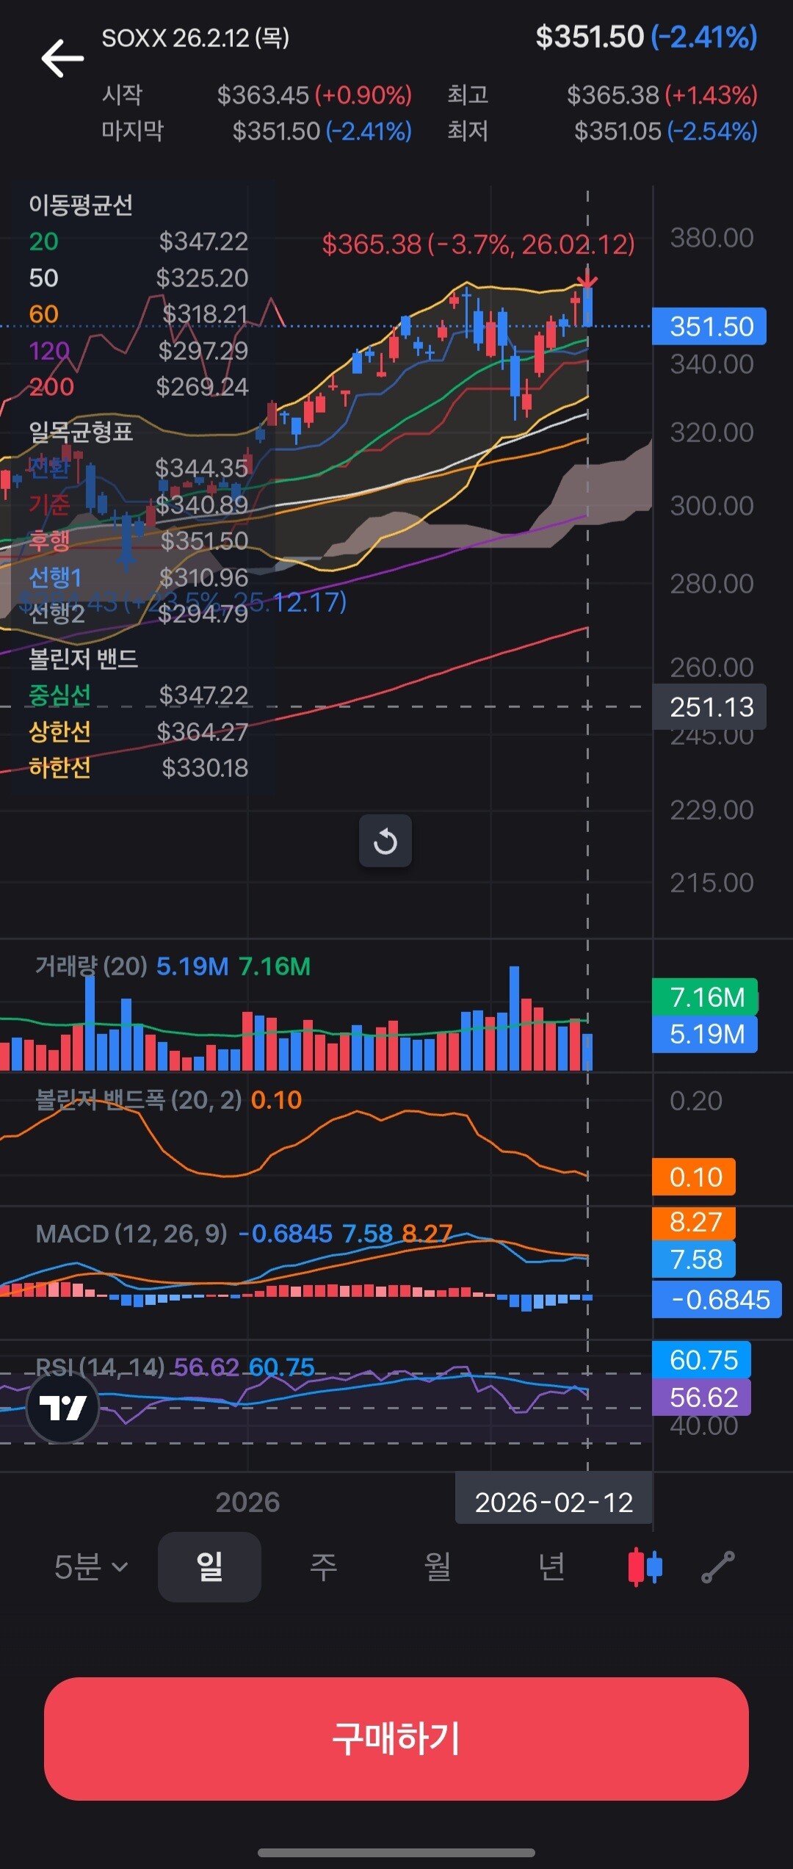Tap the 중심선 $347.22 row
This screenshot has width=793, height=1869.
point(138,695)
